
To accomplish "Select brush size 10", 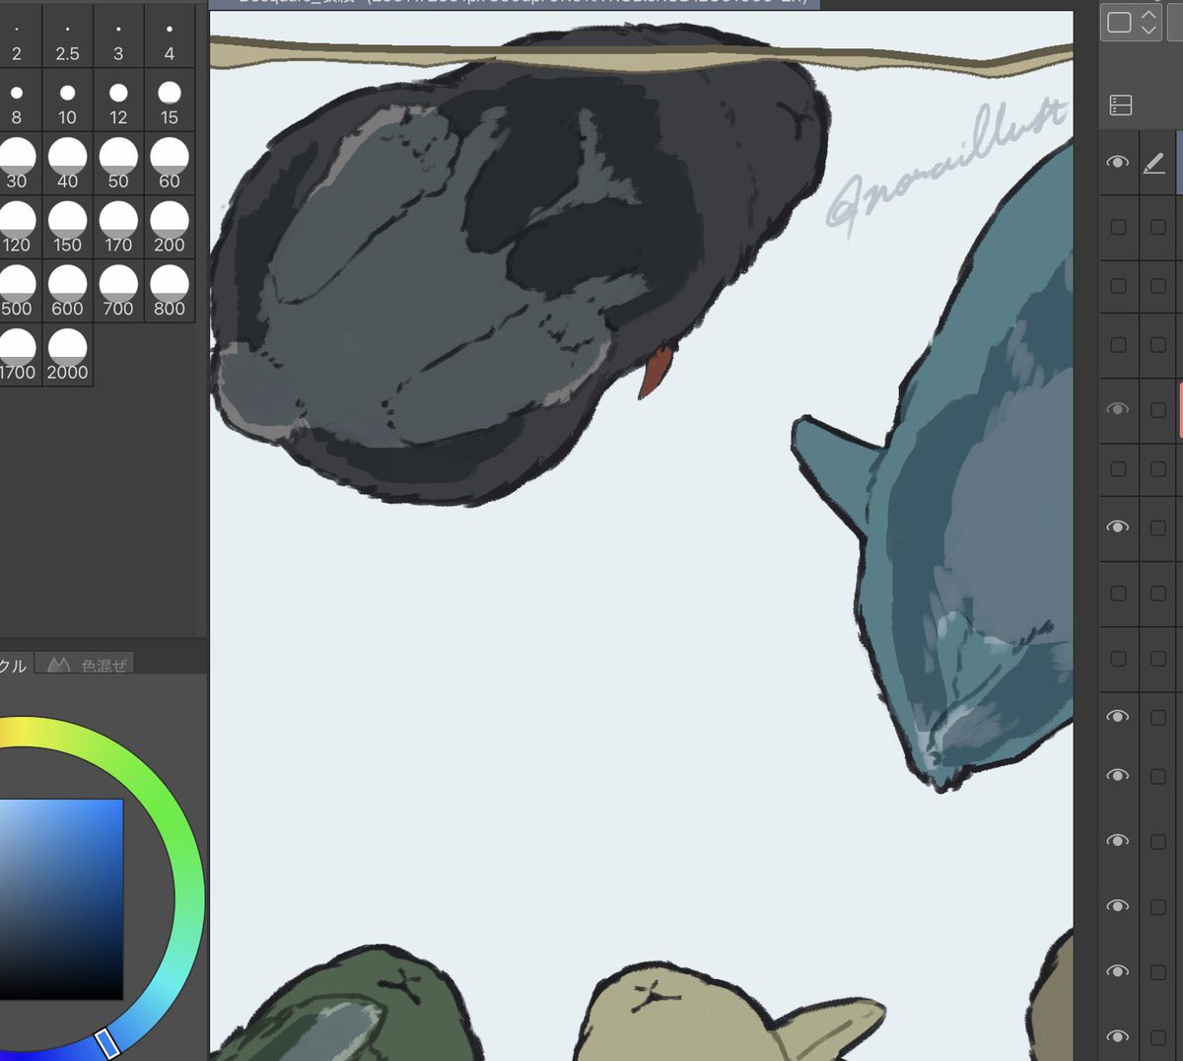I will 67,101.
